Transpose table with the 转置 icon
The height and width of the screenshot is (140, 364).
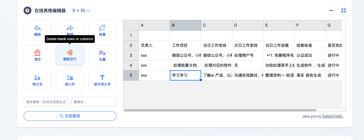click(102, 28)
